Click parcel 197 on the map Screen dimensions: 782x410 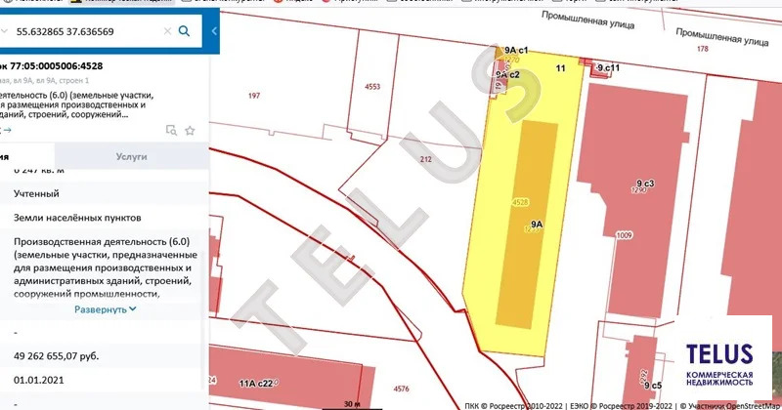point(254,96)
